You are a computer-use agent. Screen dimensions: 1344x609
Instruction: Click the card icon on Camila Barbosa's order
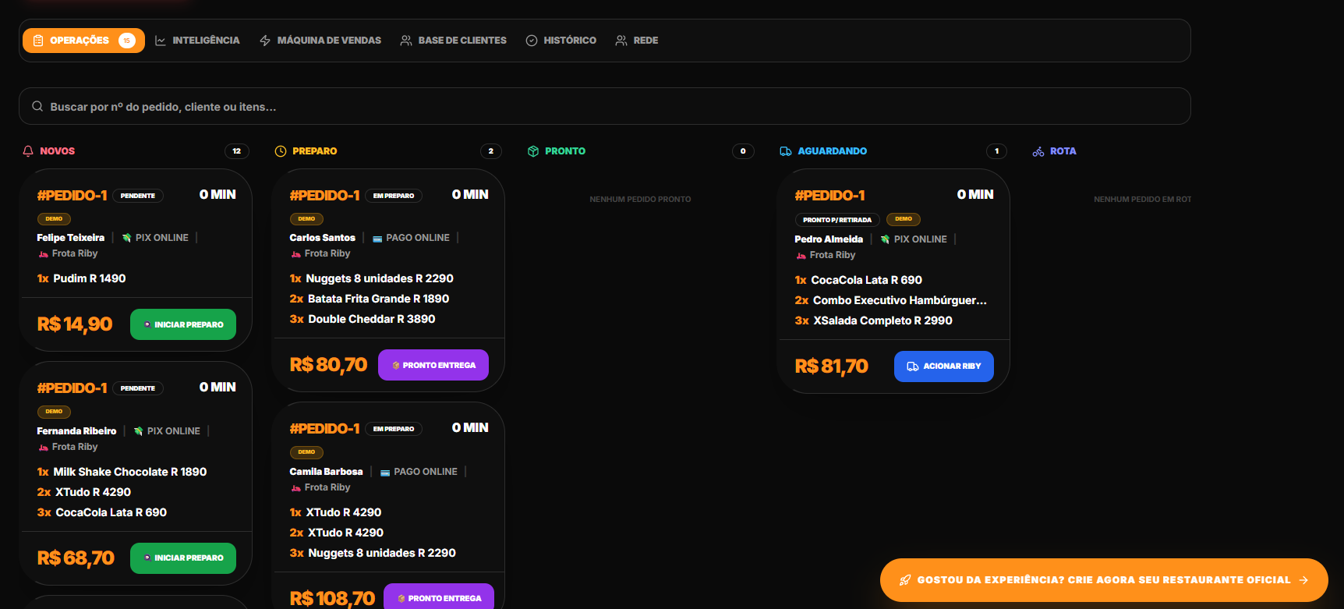pyautogui.click(x=385, y=473)
